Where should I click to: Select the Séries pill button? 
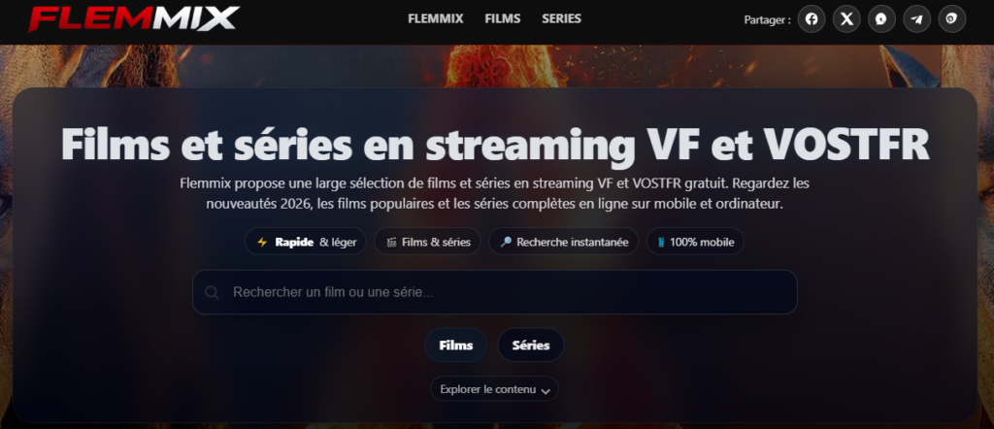(x=531, y=346)
